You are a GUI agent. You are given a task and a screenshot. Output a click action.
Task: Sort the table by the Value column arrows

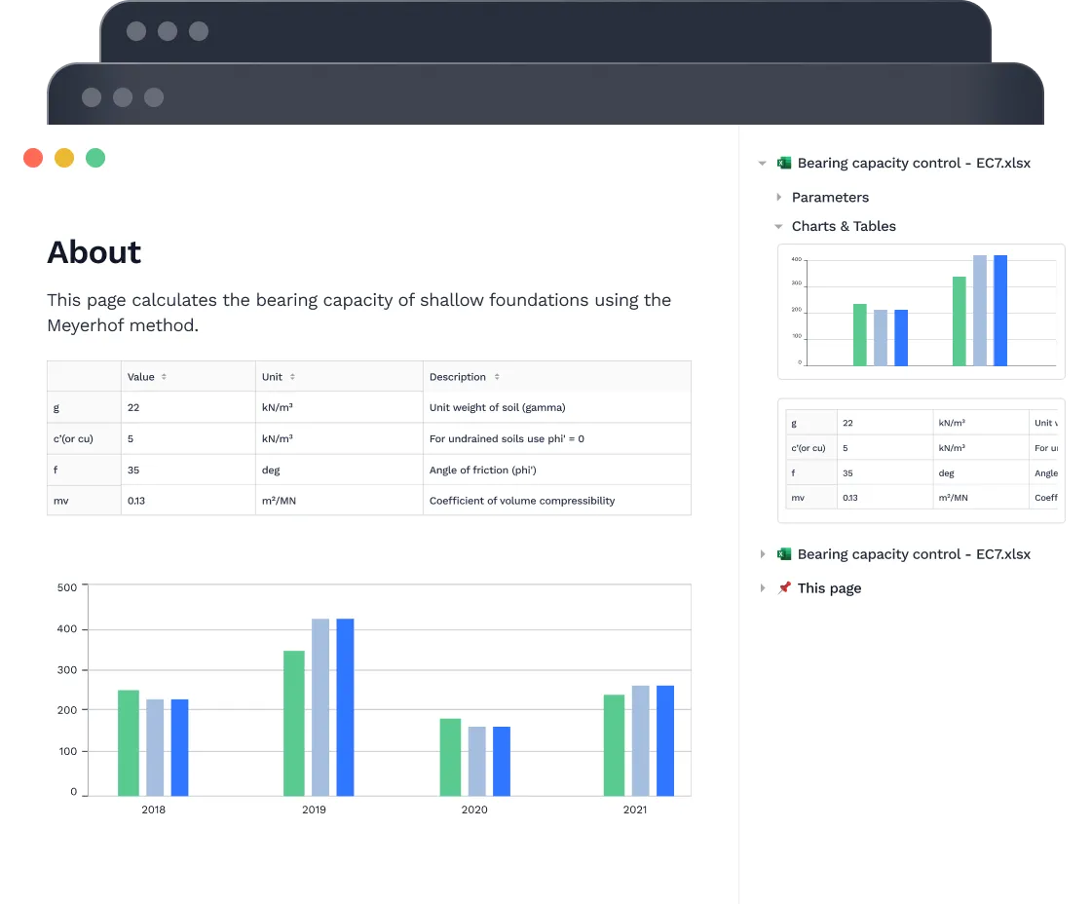165,376
